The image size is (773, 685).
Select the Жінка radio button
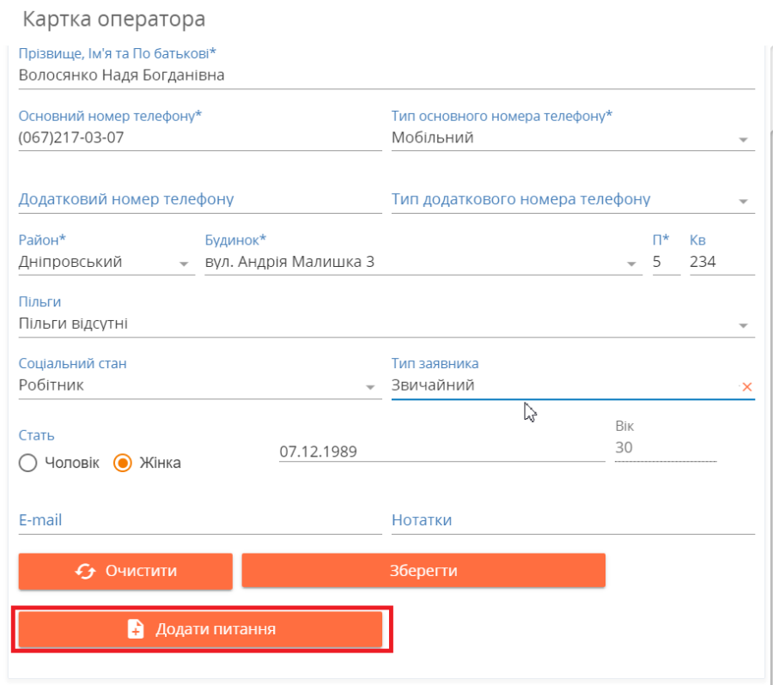click(122, 463)
